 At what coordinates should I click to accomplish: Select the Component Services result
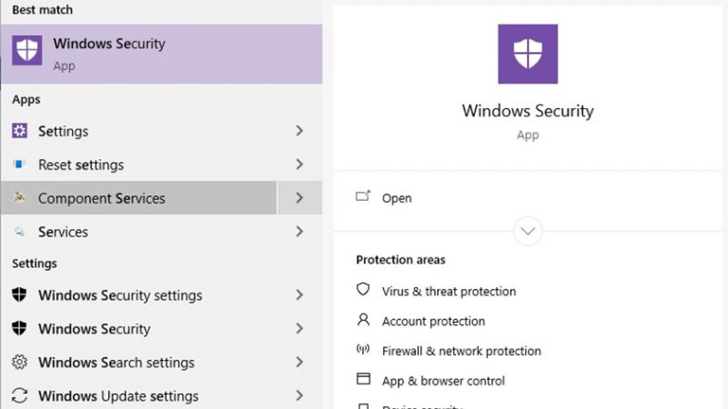point(139,198)
